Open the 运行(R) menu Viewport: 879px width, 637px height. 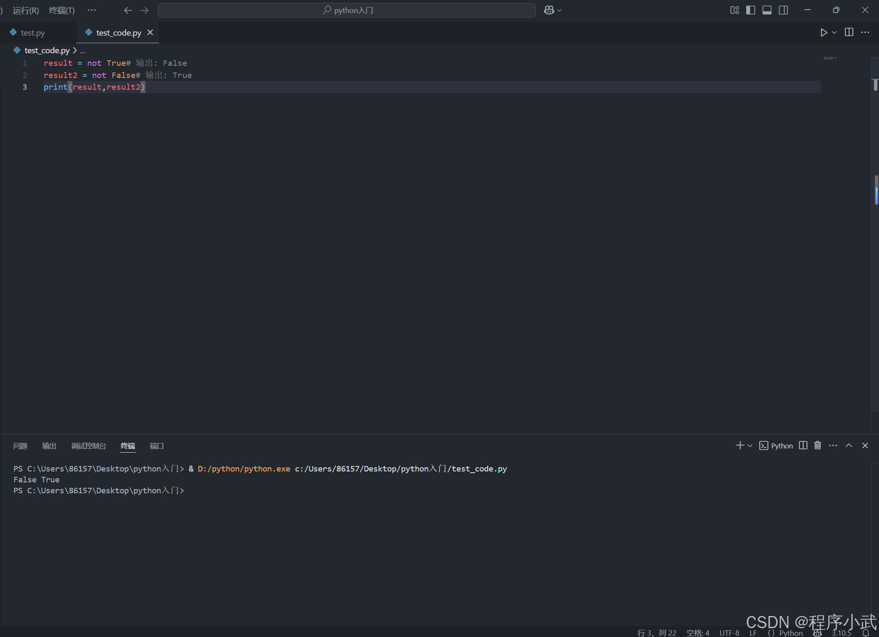[26, 10]
